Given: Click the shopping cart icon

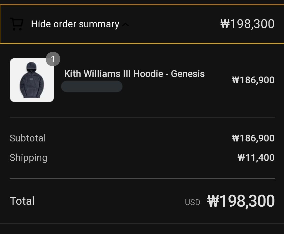Looking at the screenshot, I should 16,24.
